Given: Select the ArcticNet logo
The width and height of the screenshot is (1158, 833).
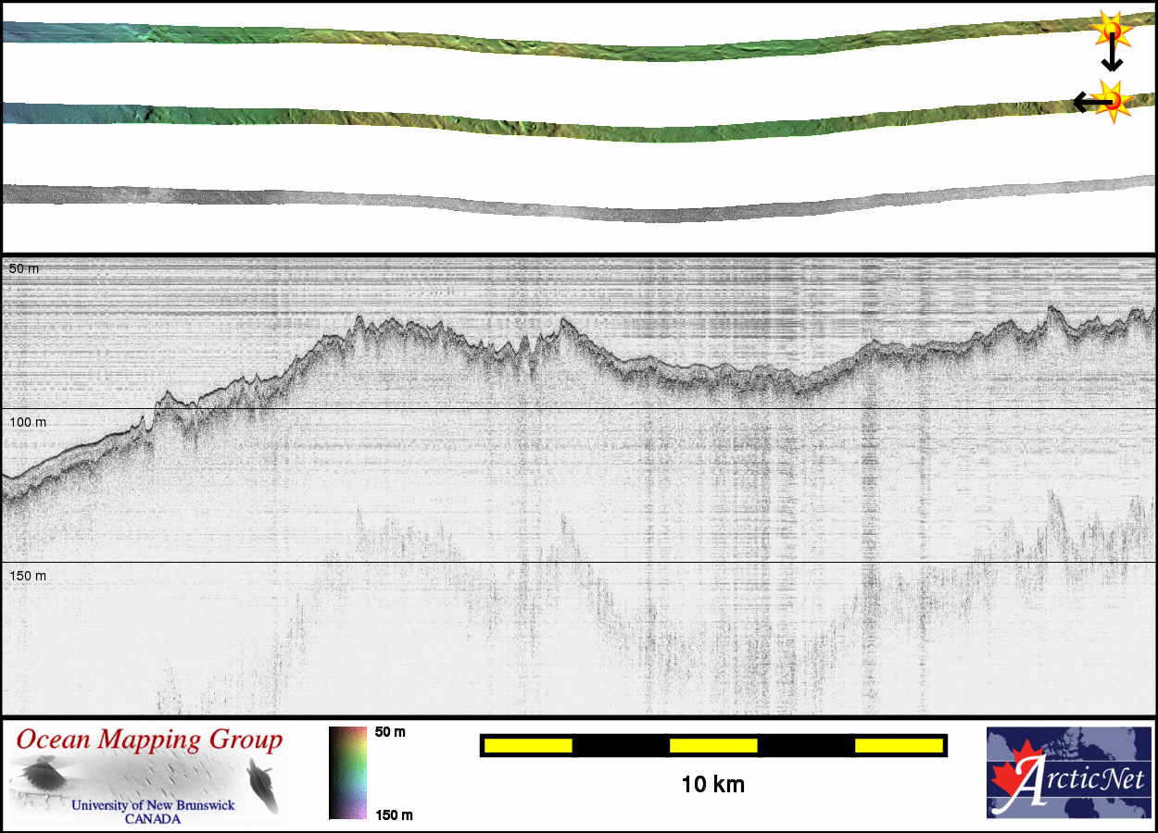Looking at the screenshot, I should (1069, 773).
